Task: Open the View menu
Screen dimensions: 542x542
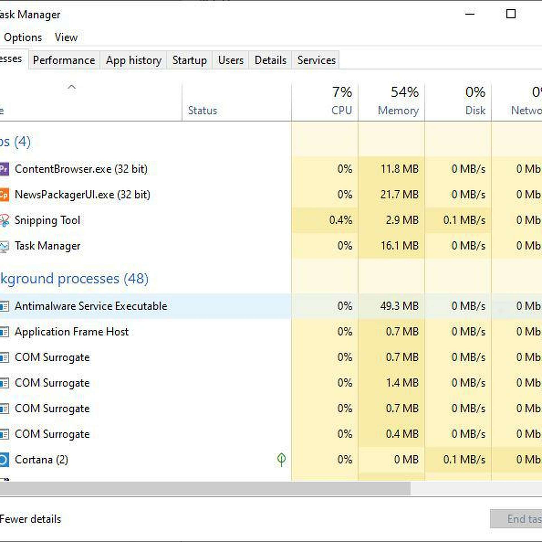Action: point(66,38)
